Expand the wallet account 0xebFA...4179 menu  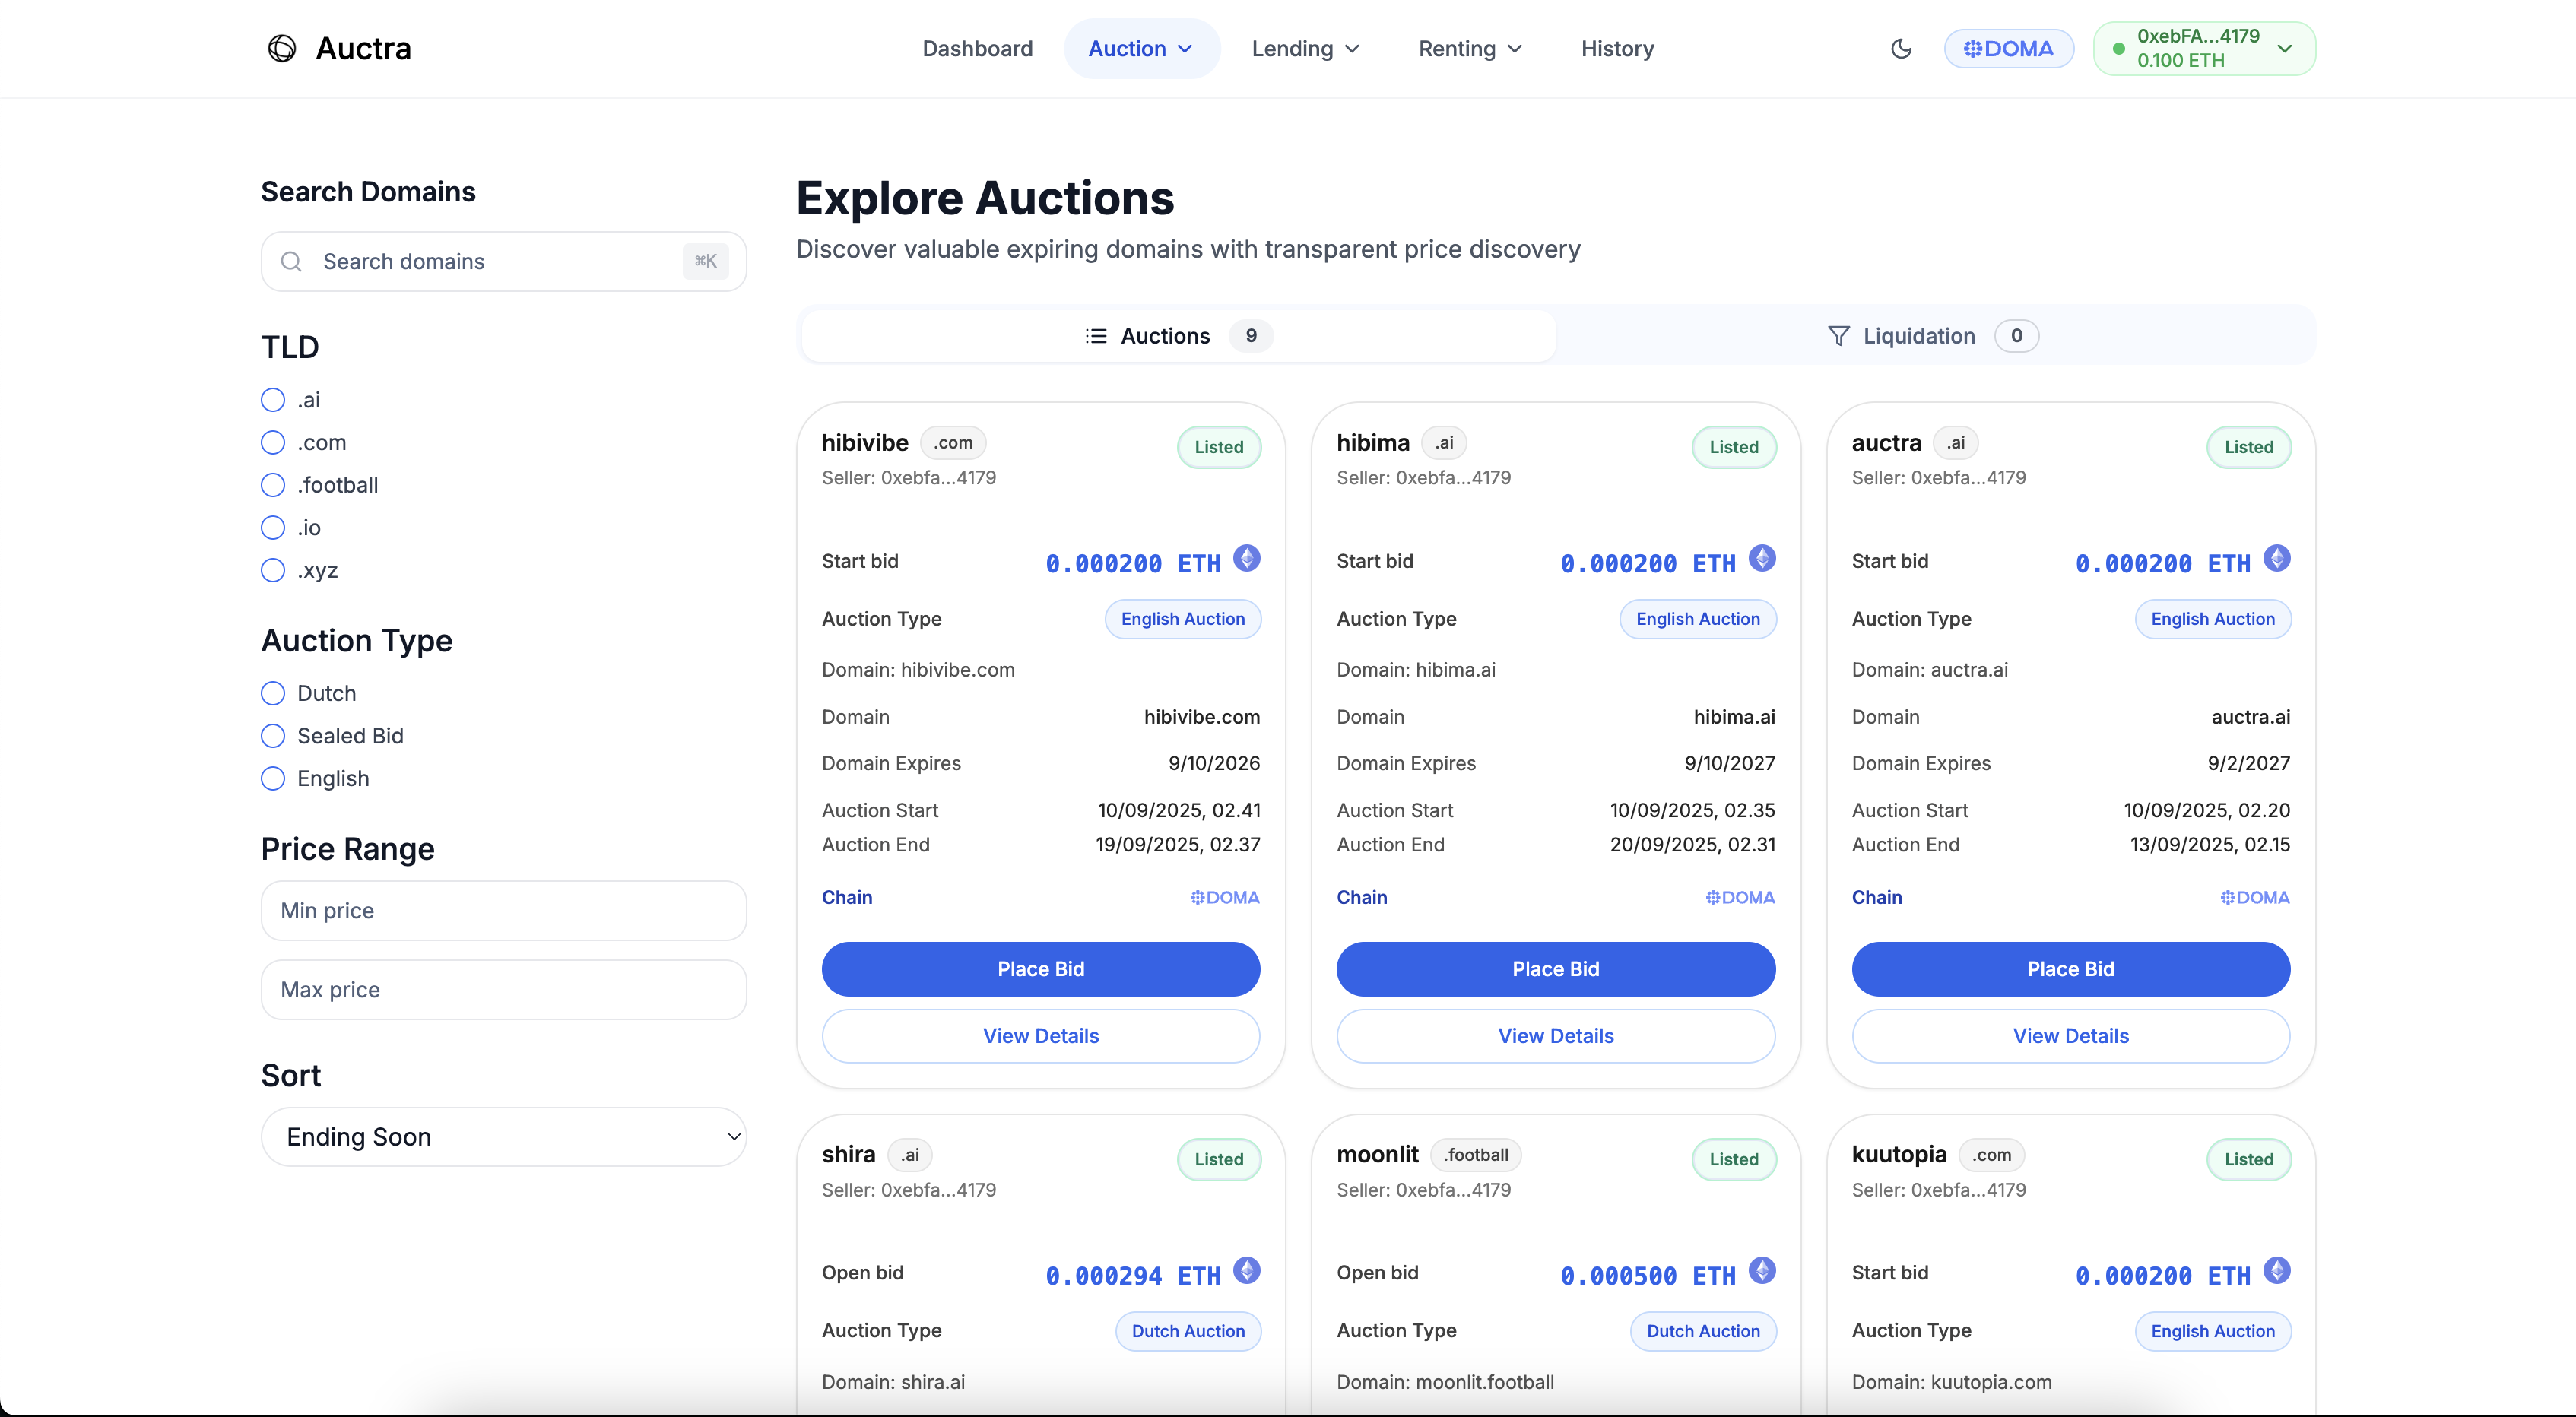tap(2204, 48)
